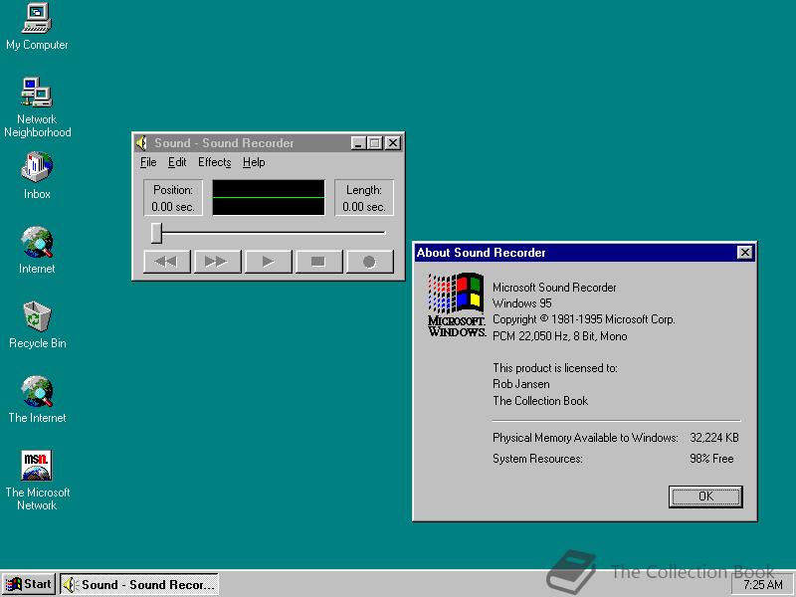Click the '98% Free' system resources value
Screen dimensions: 796x597
(711, 459)
